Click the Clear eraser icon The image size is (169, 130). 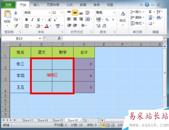pyautogui.click(x=150, y=23)
